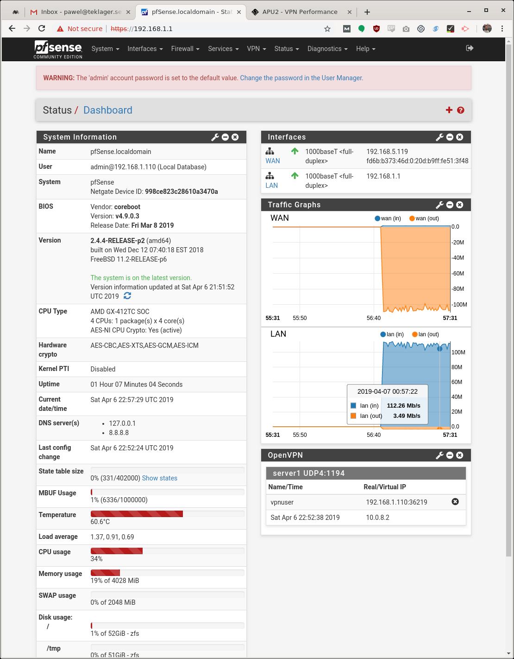The image size is (514, 659).
Task: Close the System Information widget
Action: 235,137
